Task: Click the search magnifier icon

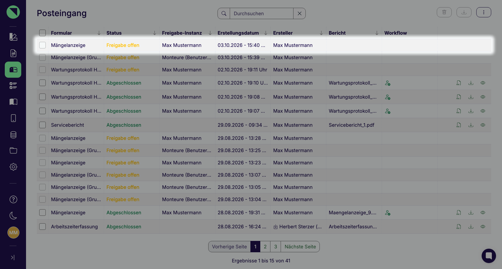Action: pos(224,13)
